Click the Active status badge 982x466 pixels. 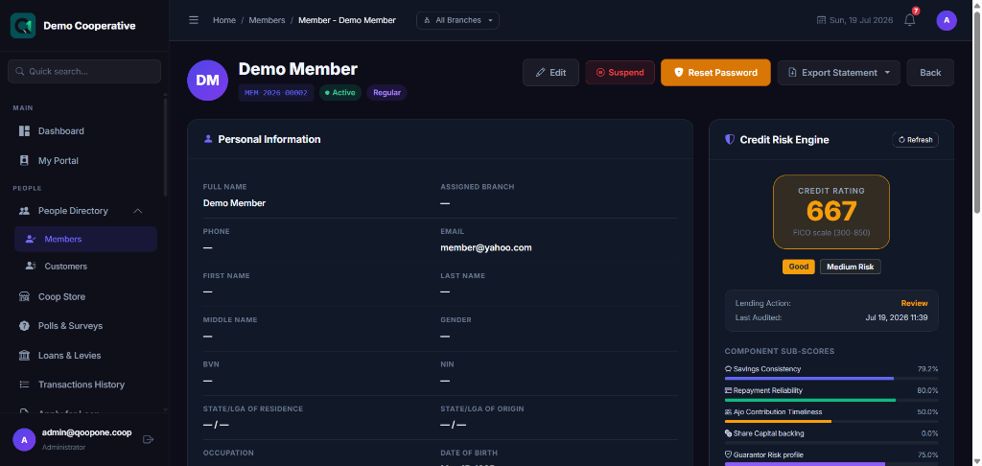click(x=340, y=93)
